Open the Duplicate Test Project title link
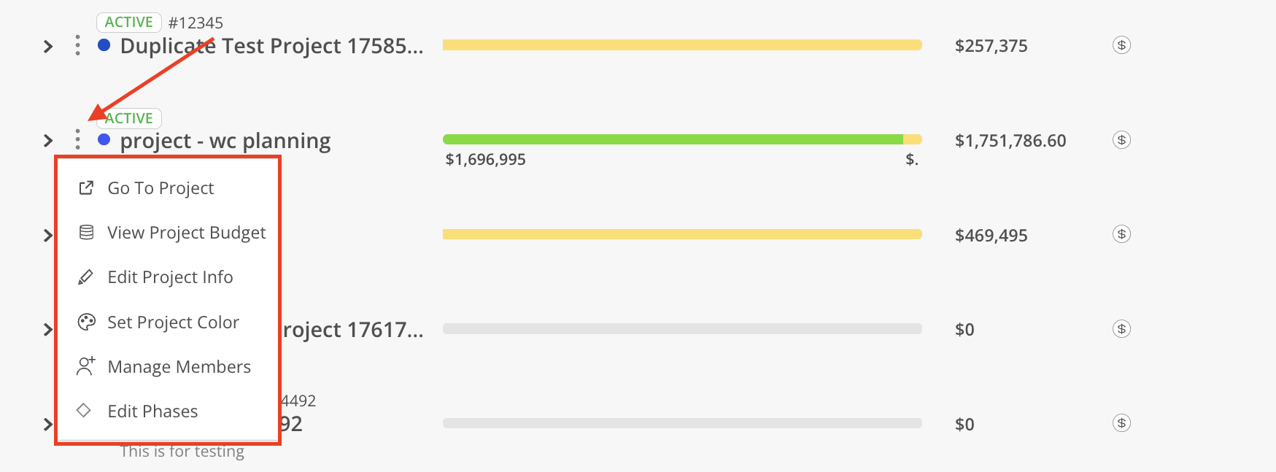 (271, 46)
